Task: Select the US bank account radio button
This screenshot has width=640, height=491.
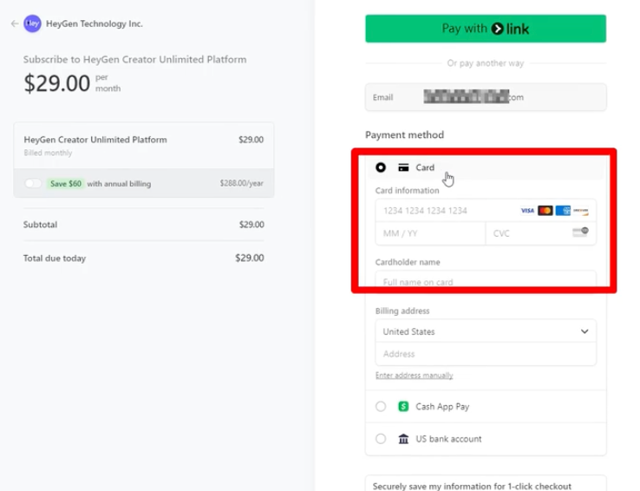Action: coord(381,439)
